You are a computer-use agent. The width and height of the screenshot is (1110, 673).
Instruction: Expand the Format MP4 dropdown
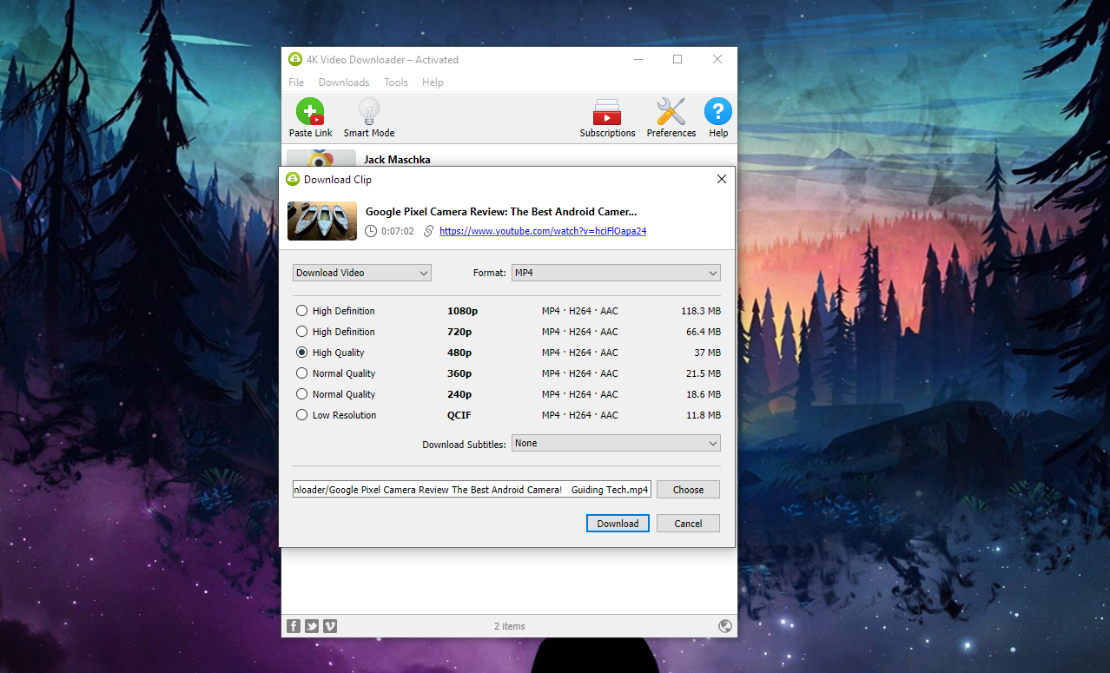(x=616, y=272)
